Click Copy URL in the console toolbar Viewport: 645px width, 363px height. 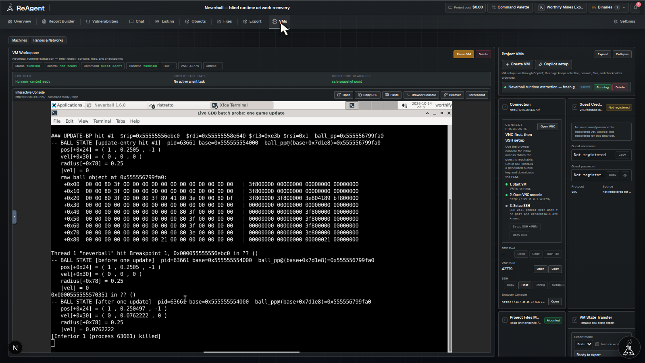click(x=368, y=95)
